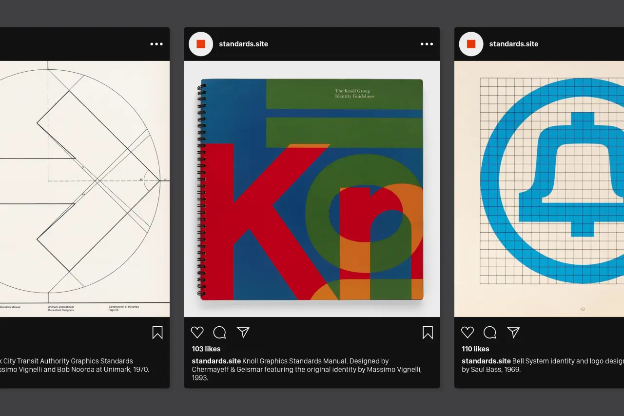This screenshot has height=416, width=624.
Task: Open comments on the Bell System post
Action: 490,333
